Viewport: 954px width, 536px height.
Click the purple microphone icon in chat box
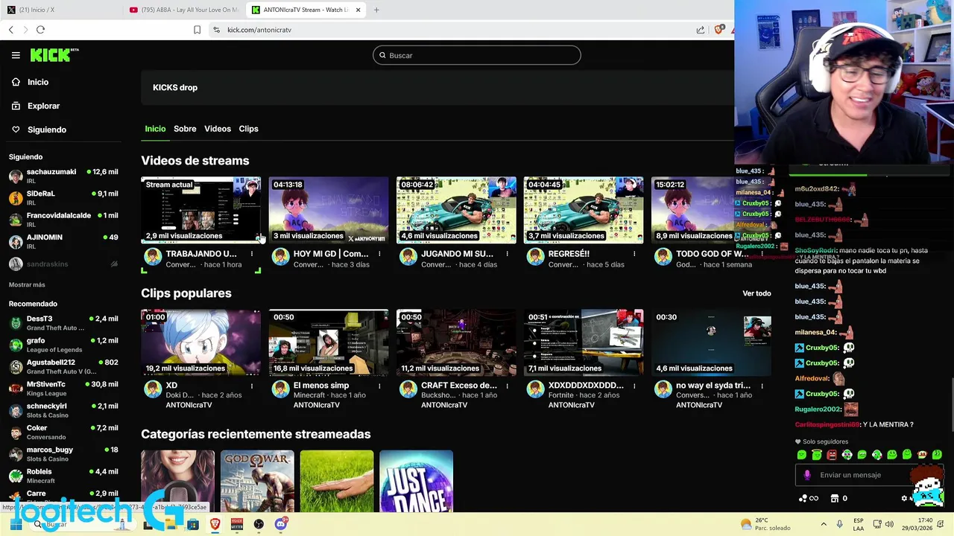(807, 475)
